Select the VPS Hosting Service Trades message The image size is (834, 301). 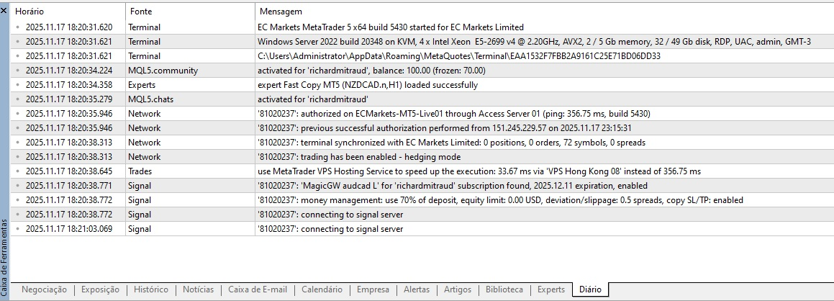479,171
